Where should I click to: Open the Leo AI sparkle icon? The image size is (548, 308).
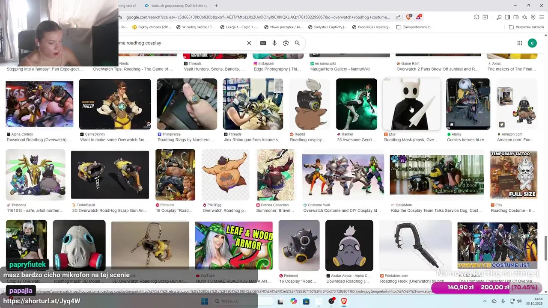click(x=524, y=17)
